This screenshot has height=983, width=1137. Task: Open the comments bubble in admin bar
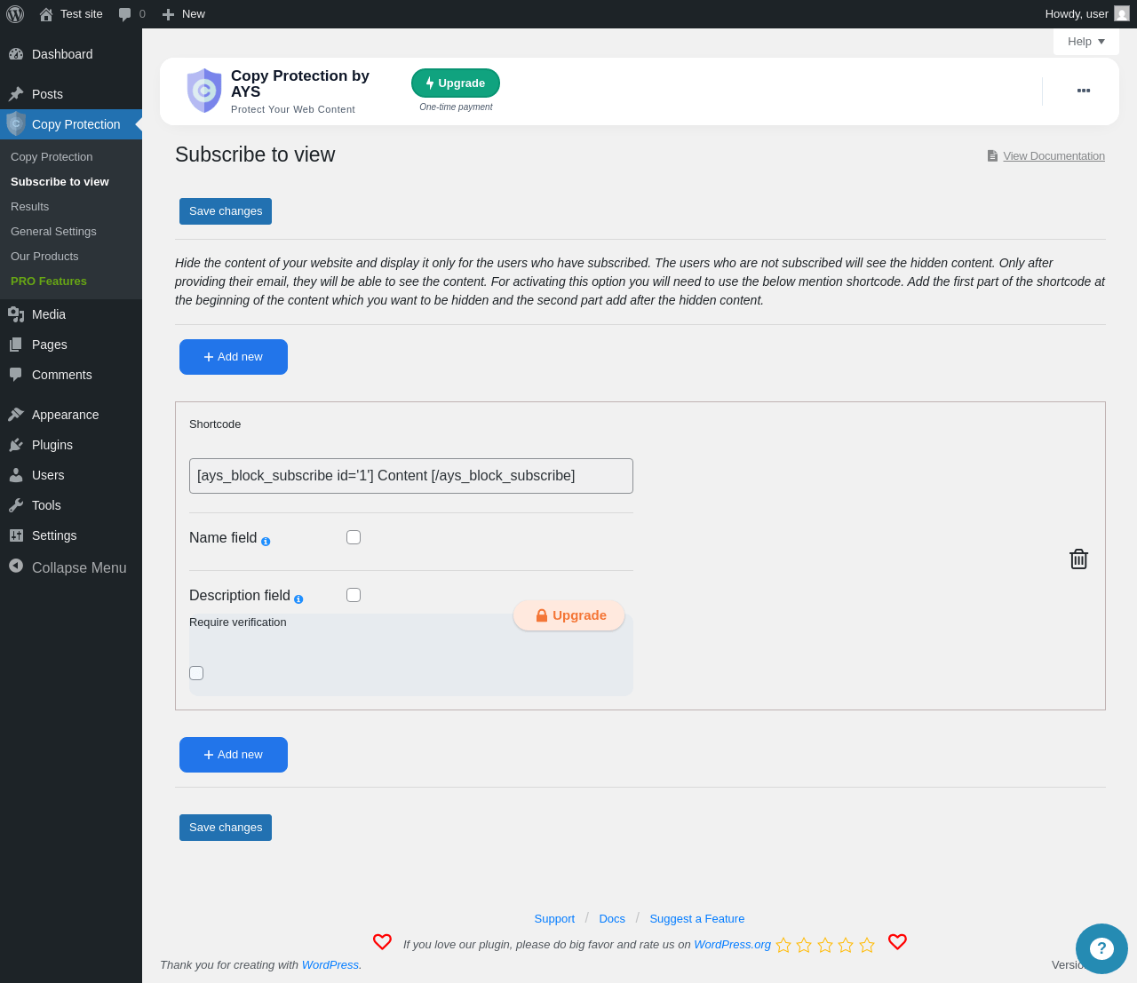(132, 14)
